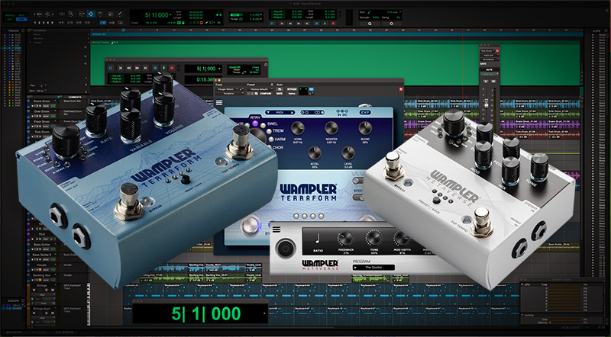This screenshot has height=337, width=611.
Task: Toggle upper switch on Terraform plugin right side
Action: pyautogui.click(x=357, y=181)
